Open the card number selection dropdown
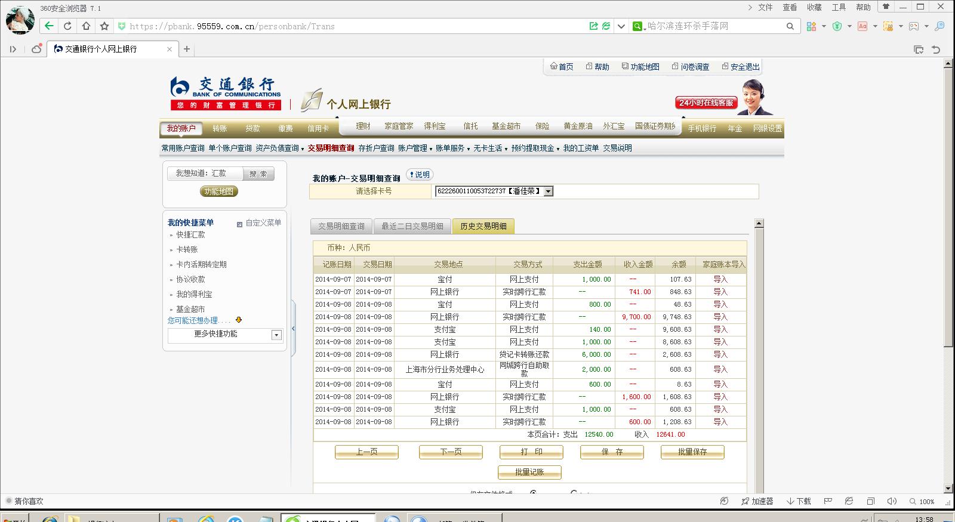Viewport: 955px width, 522px height. 548,191
